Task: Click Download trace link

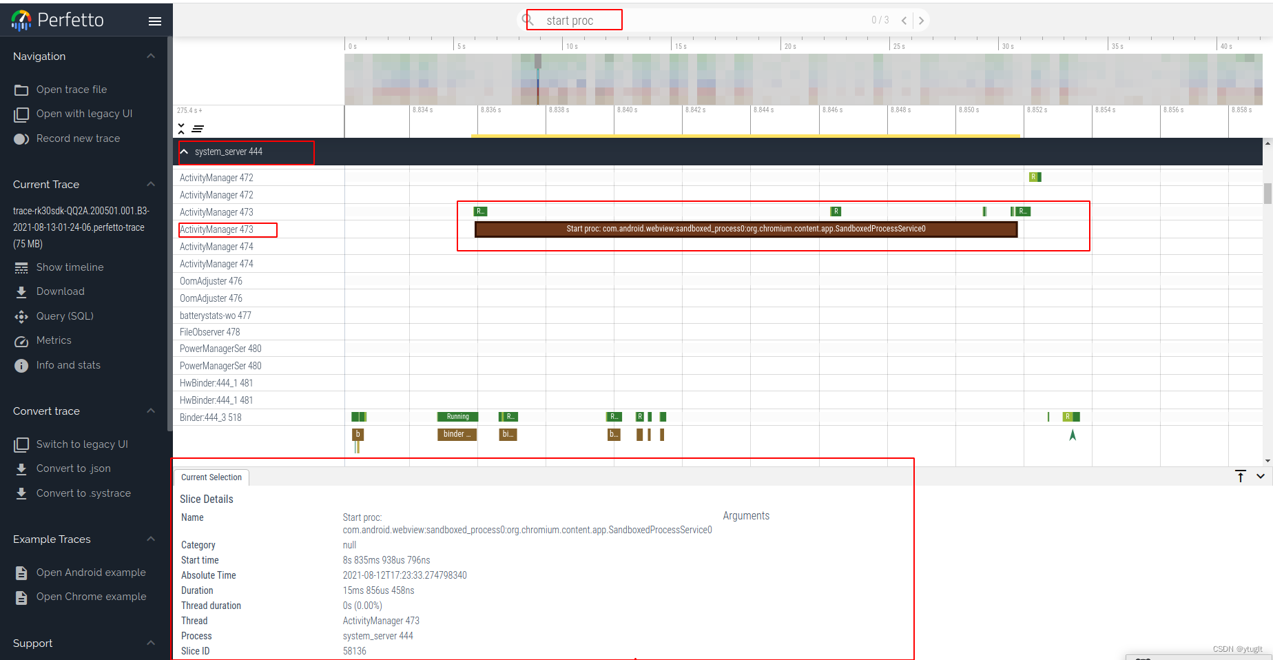Action: (61, 291)
